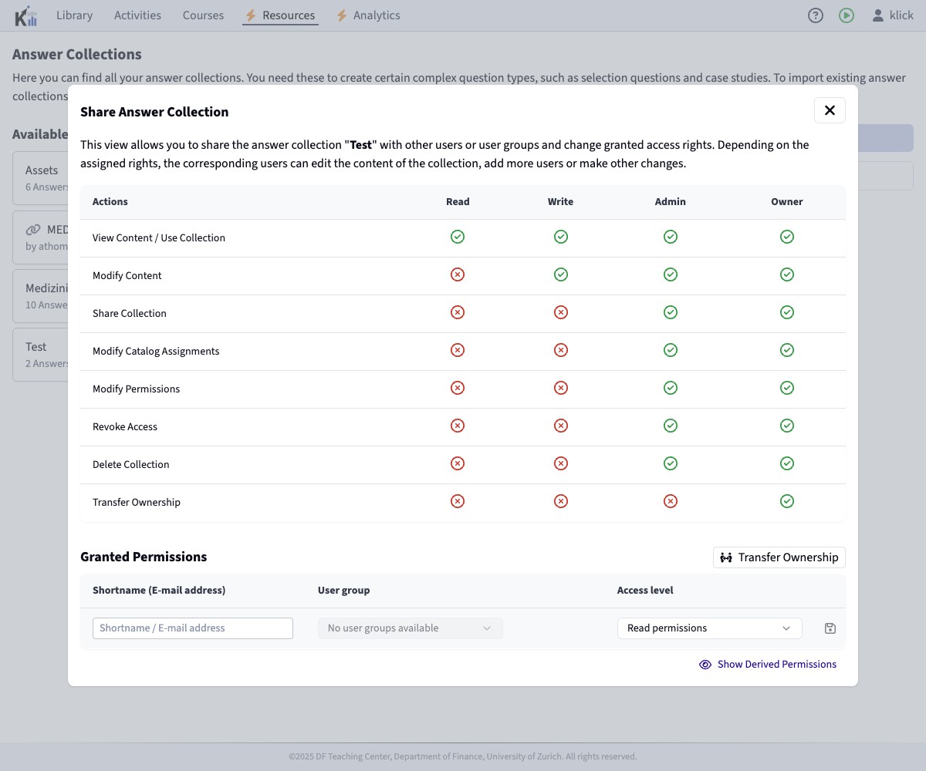Click the 'Answer Collections' page heading
The image size is (926, 771).
(x=77, y=55)
